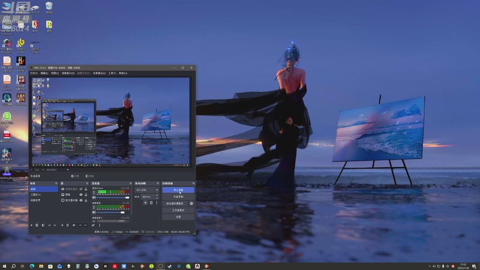This screenshot has width=480, height=270.
Task: Add a new scene with plus icon
Action: pyautogui.click(x=31, y=226)
